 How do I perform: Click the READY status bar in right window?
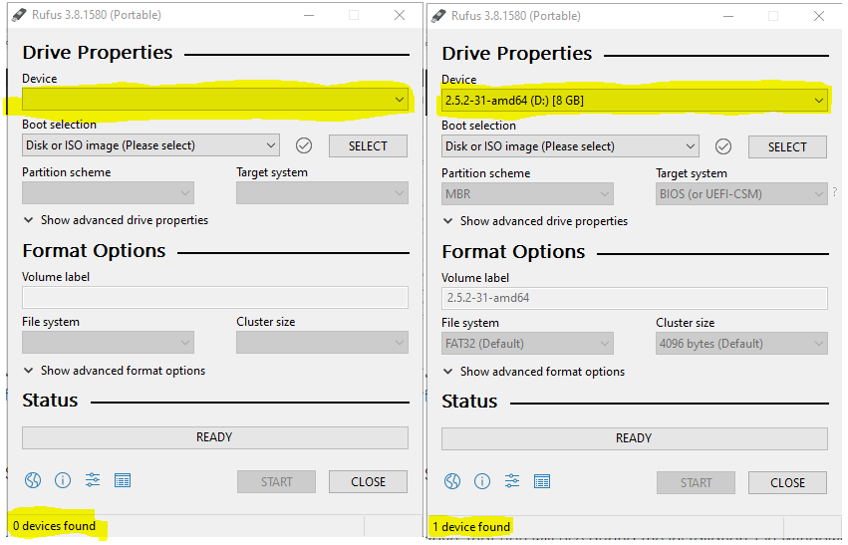pos(635,438)
